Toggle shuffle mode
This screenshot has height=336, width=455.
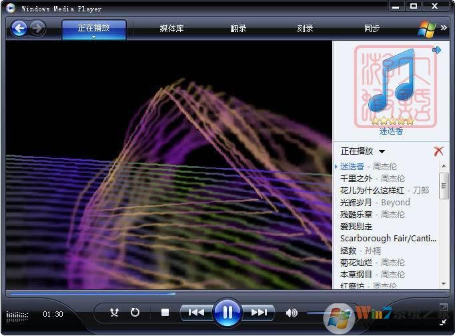pos(114,313)
